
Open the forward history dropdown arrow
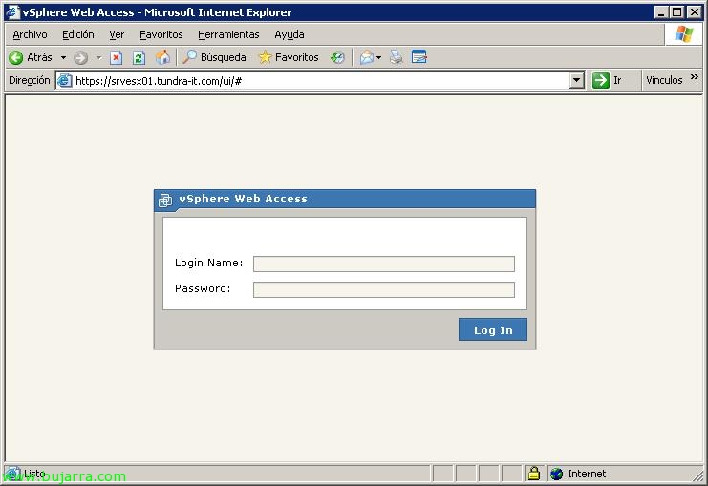point(98,57)
